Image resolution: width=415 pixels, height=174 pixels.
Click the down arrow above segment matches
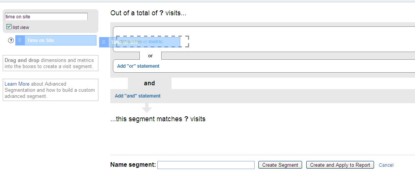point(147,108)
